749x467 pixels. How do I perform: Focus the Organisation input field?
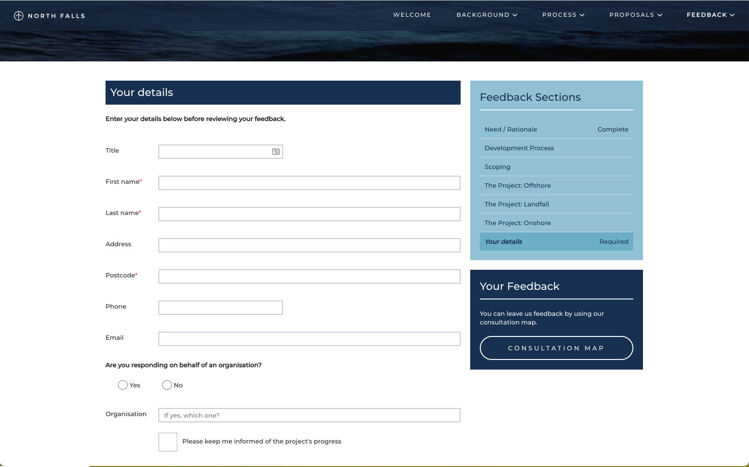click(309, 415)
